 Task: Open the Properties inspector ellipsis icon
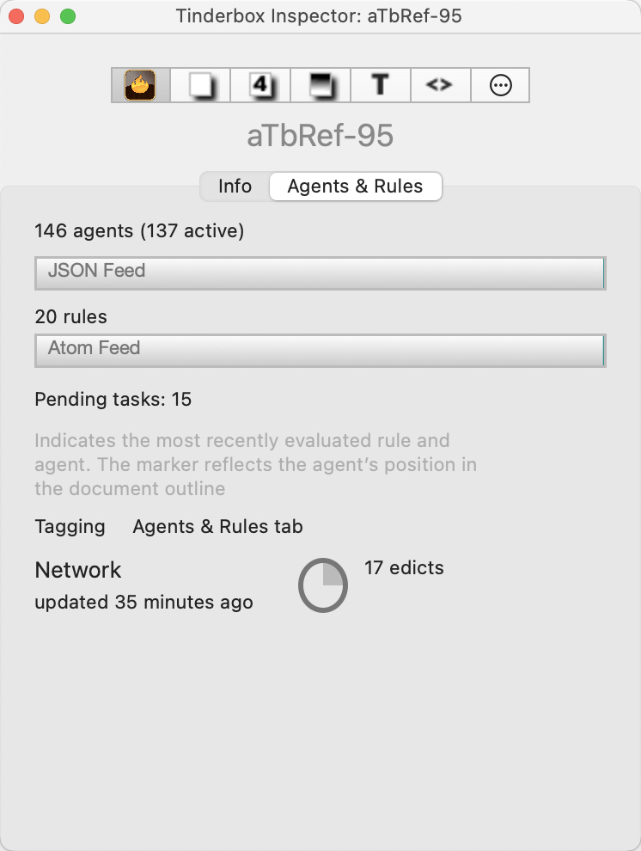(500, 85)
